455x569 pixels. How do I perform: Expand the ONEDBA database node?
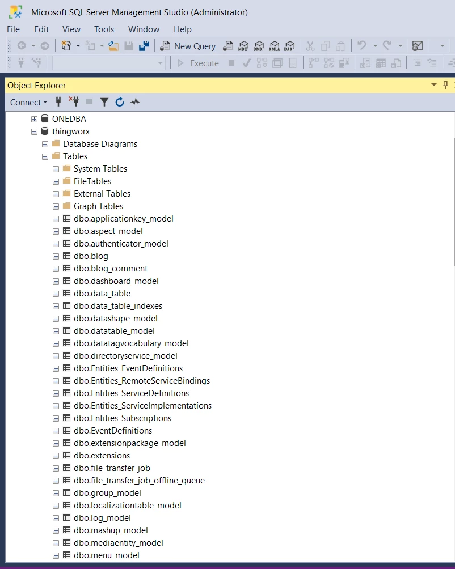(34, 119)
